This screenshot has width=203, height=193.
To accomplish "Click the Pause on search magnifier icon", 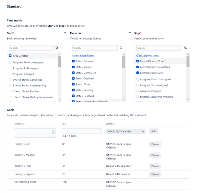I will pos(121,48).
